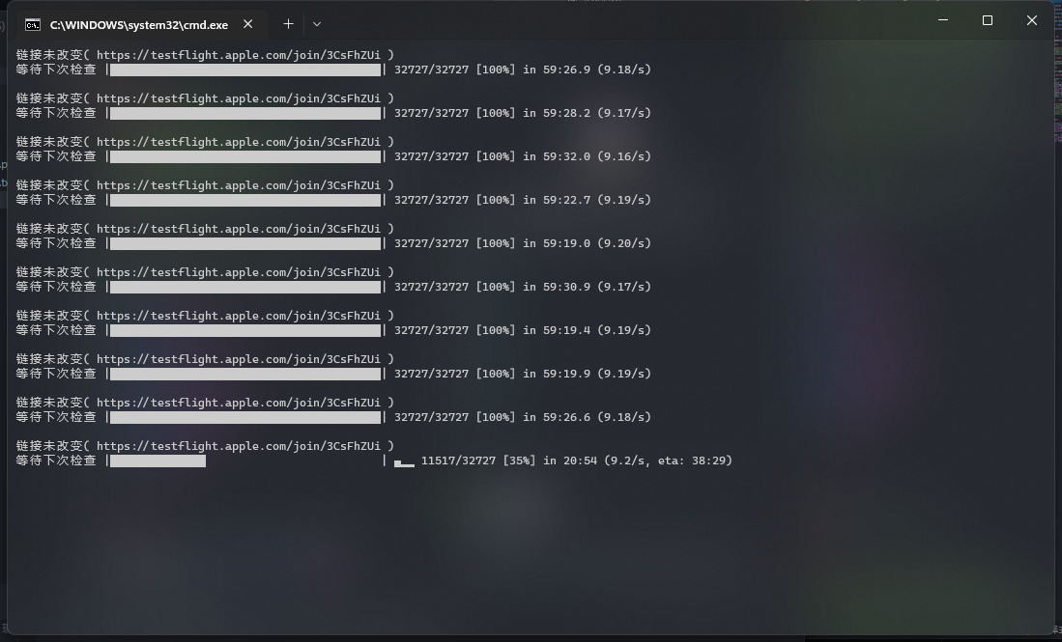Click the text 'in 59:26.6 (9.18/s)'
Screen dimensions: 1062x642
587,417
